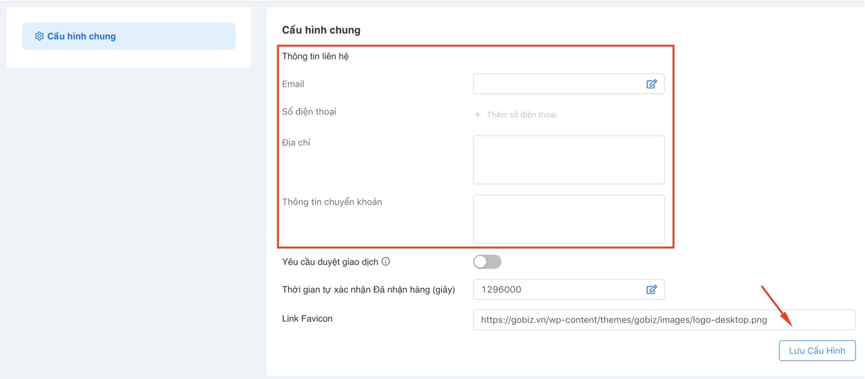Screen dimensions: 865x379
Task: Click the edit pencil icon in Email field
Action: (x=651, y=84)
